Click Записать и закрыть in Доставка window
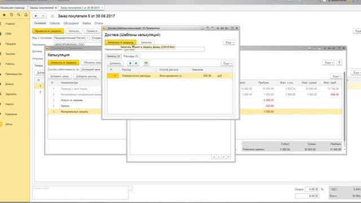The image size is (361, 203). tap(120, 42)
